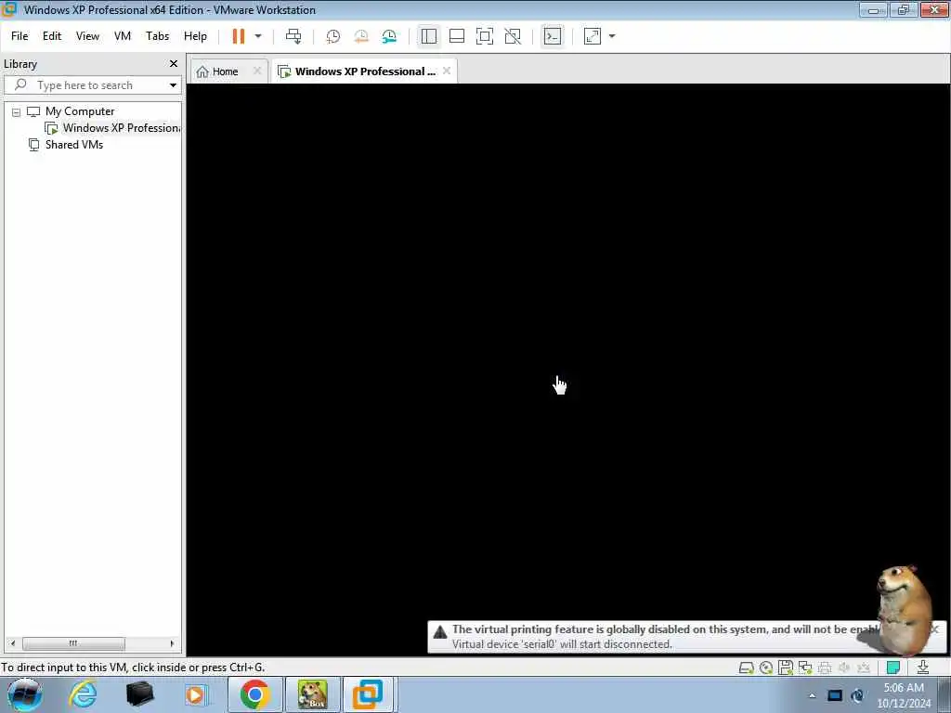Close the Windows XP Professional tab
Viewport: 951px width, 713px height.
[x=447, y=71]
